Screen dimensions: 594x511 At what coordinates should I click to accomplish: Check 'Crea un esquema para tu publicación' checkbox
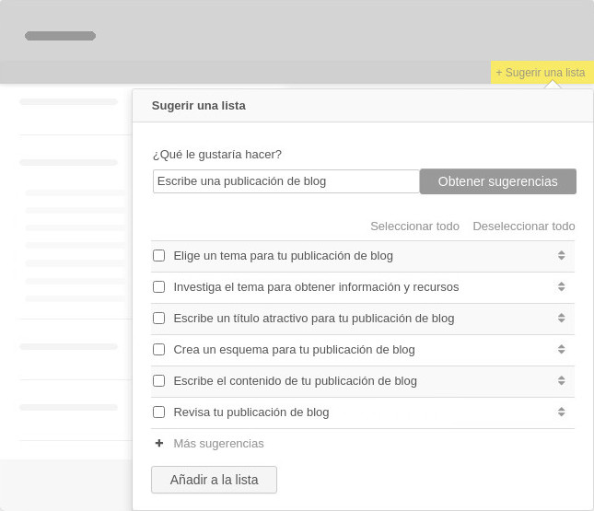(158, 349)
